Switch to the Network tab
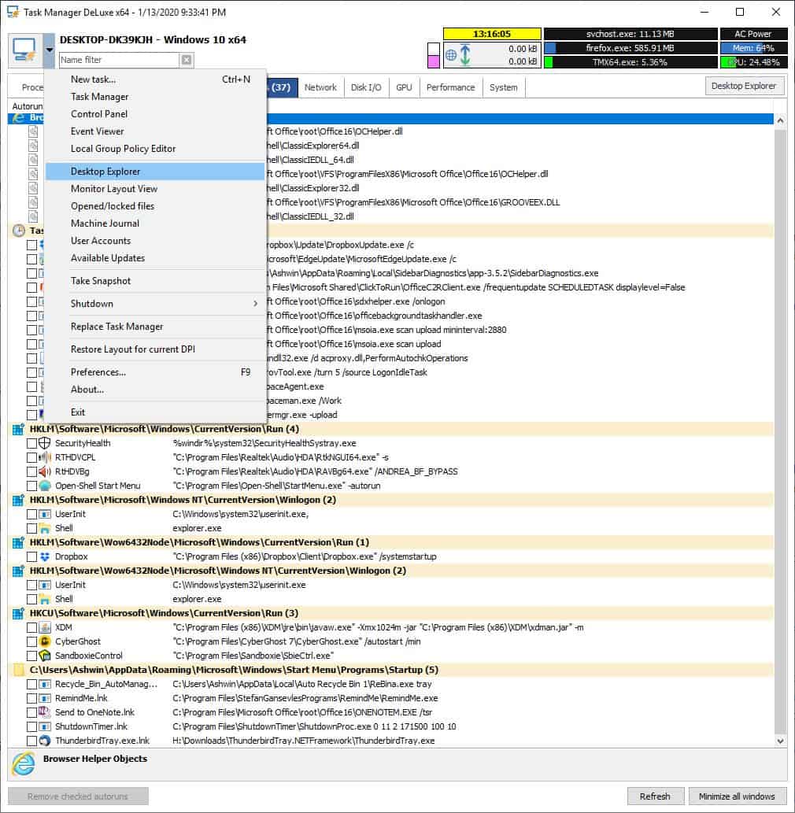The width and height of the screenshot is (795, 813). tap(320, 87)
